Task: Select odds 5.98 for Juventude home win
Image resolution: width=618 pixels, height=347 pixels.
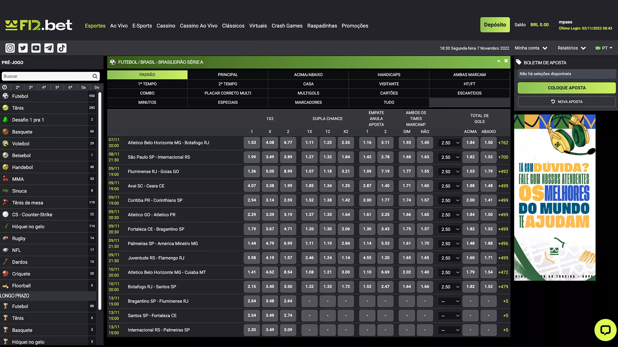Action: tap(252, 258)
